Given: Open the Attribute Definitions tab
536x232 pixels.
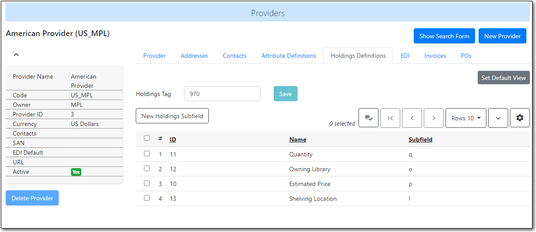Looking at the screenshot, I should pyautogui.click(x=288, y=56).
